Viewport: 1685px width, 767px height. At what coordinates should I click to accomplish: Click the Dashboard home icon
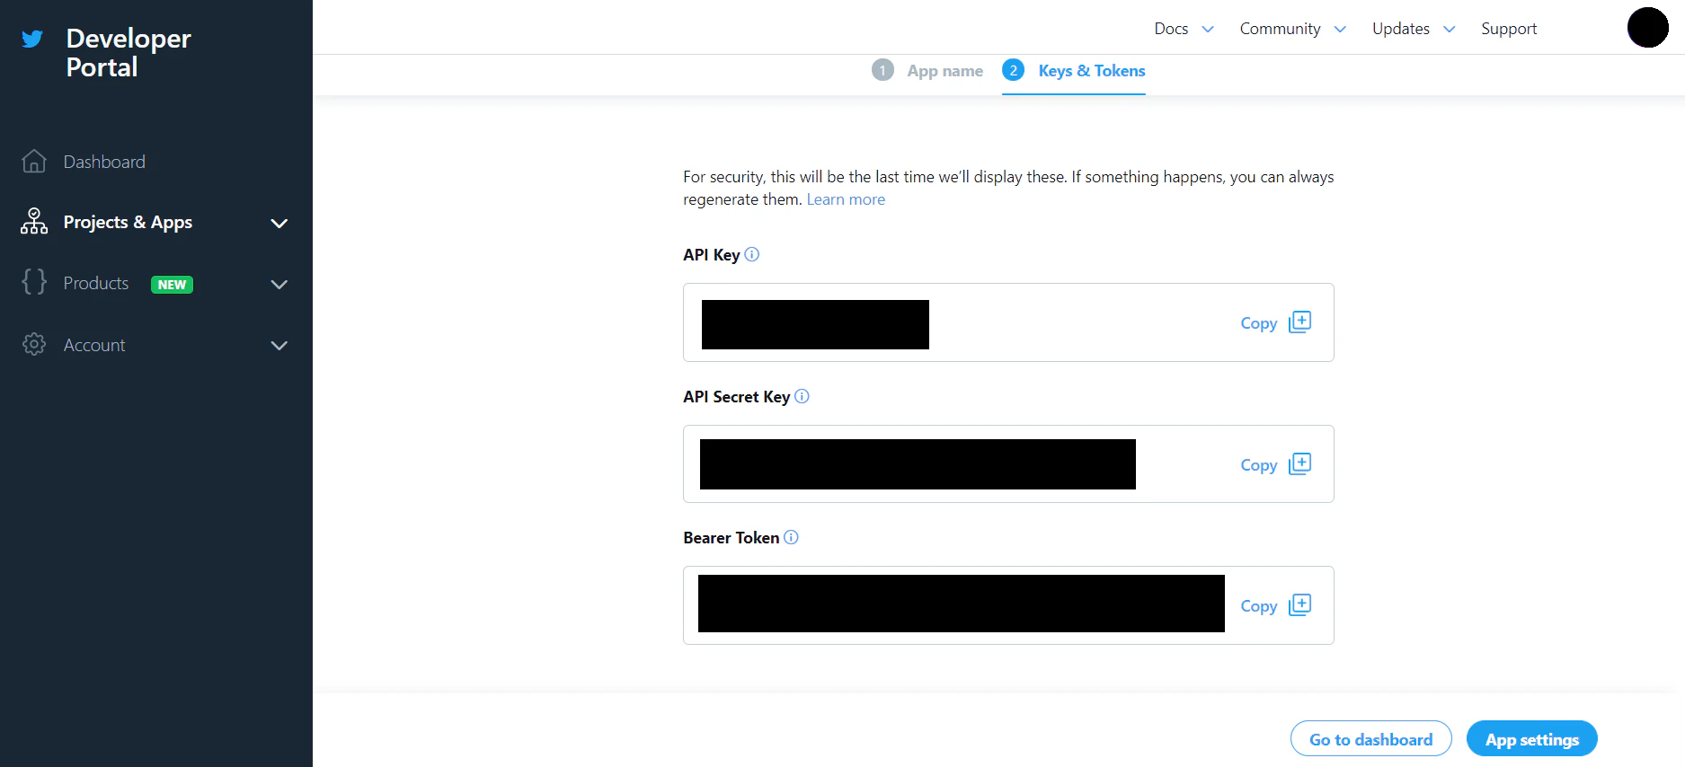(x=34, y=162)
